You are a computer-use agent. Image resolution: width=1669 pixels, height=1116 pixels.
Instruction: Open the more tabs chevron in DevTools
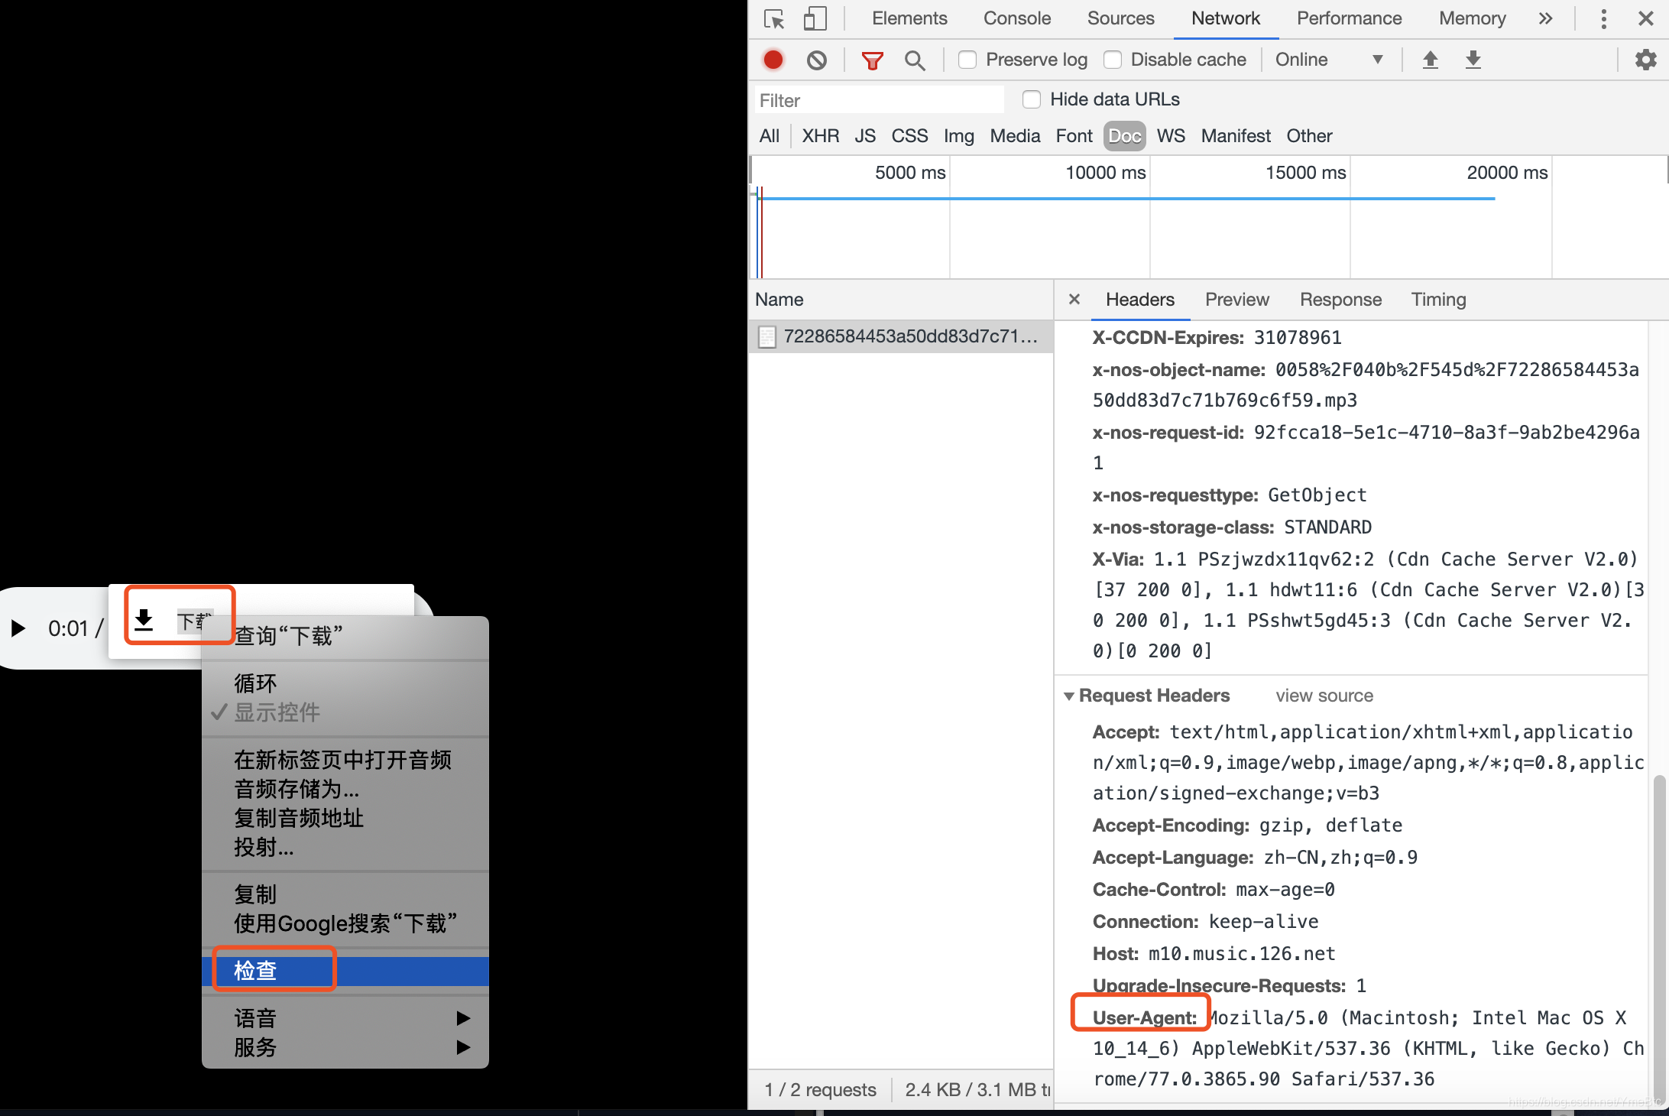(x=1545, y=18)
